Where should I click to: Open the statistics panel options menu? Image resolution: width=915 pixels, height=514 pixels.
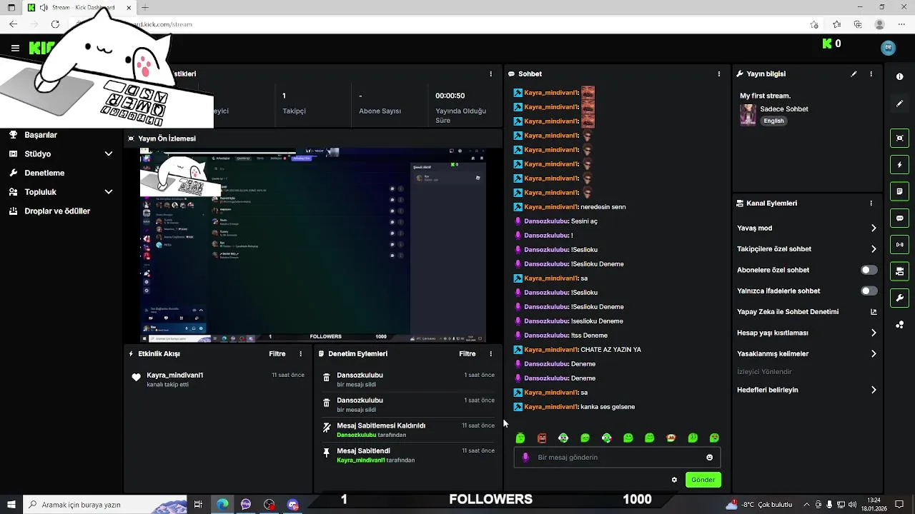[x=490, y=74]
